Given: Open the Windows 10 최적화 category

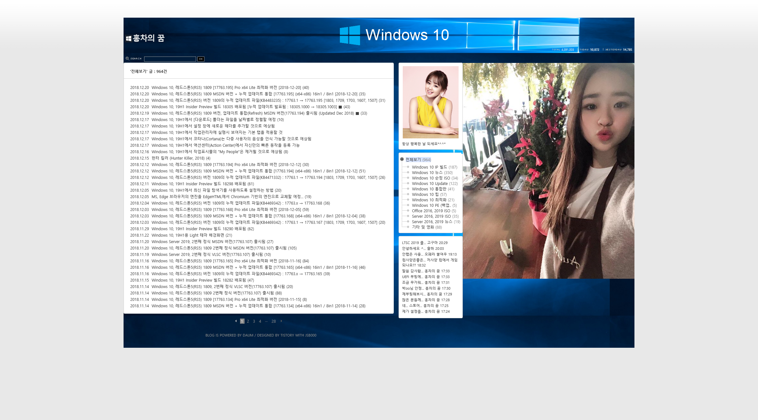Looking at the screenshot, I should click(x=429, y=200).
